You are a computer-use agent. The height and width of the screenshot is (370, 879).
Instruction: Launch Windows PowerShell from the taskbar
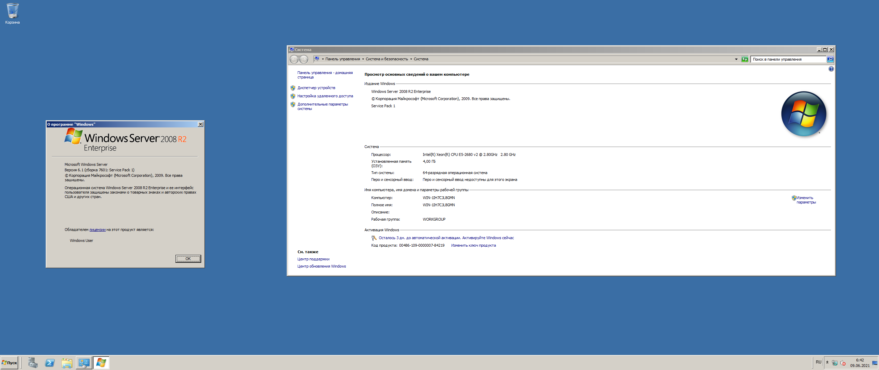[x=50, y=363]
